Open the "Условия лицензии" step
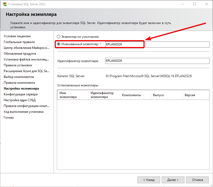 point(17,36)
